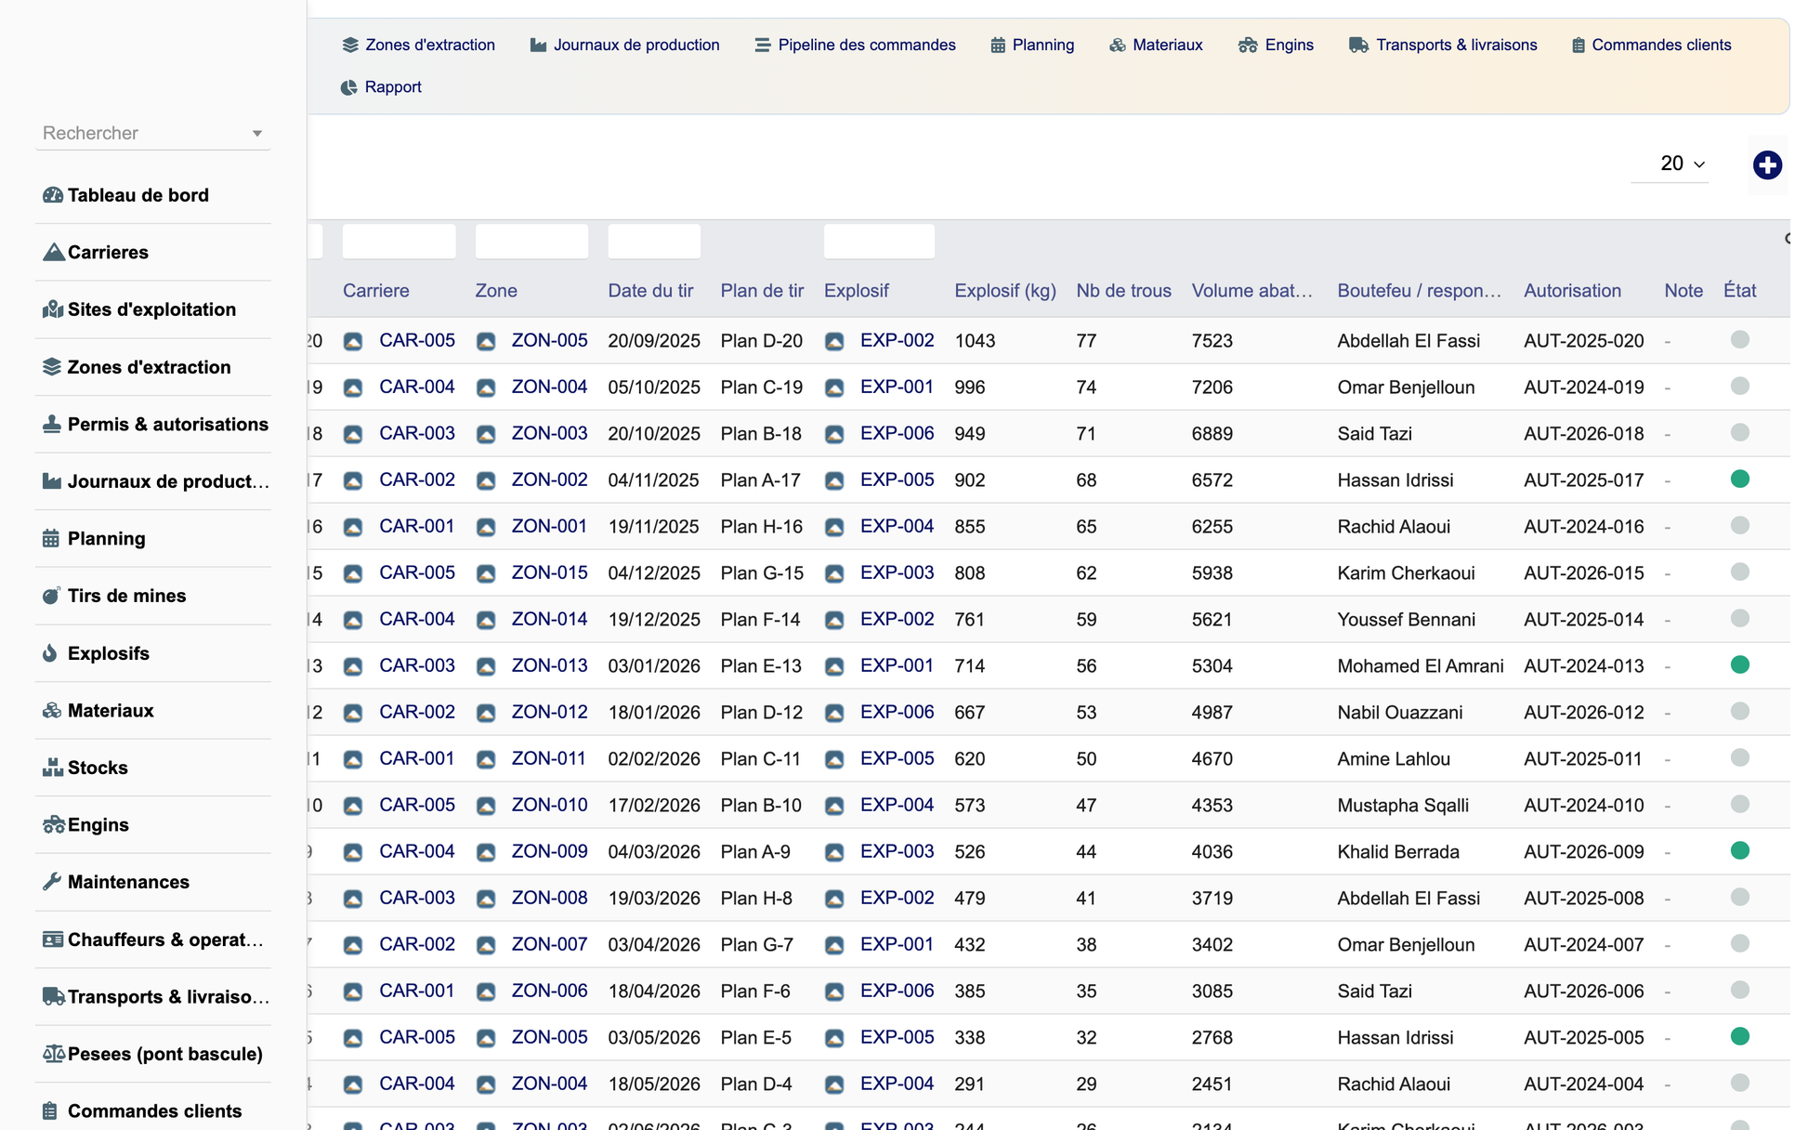The image size is (1808, 1130).
Task: Toggle the État indicator for Plan A-9
Action: [x=1740, y=850]
